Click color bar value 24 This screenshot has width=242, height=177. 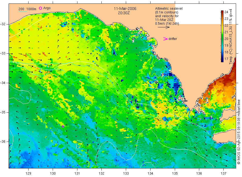pyautogui.click(x=226, y=12)
